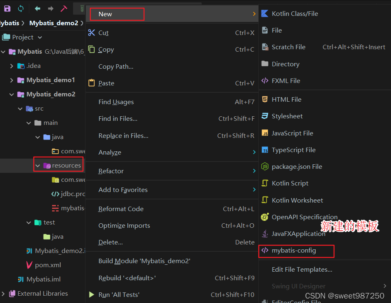
Task: Click the JavaFXApplication icon
Action: pyautogui.click(x=265, y=233)
